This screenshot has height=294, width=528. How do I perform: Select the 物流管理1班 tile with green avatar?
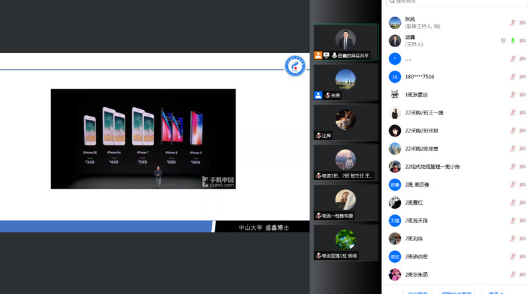[x=346, y=243]
